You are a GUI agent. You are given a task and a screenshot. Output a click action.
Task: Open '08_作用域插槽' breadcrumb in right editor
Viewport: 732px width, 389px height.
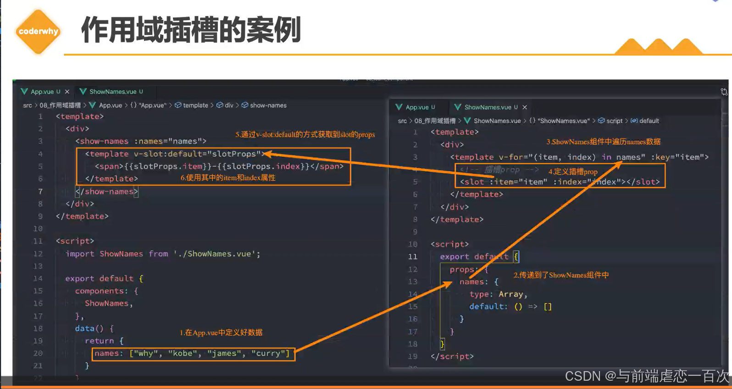(435, 121)
